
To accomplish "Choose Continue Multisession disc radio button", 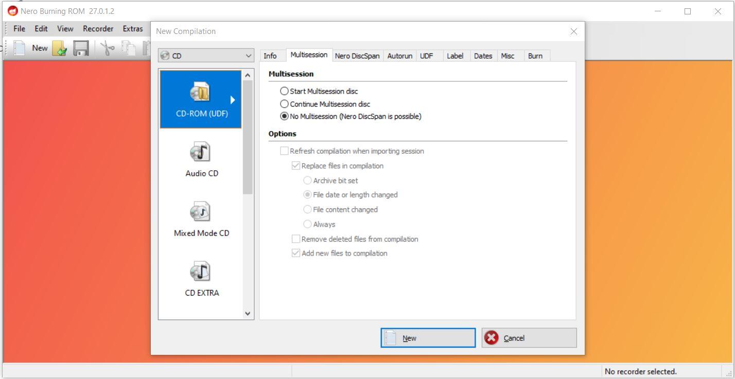I will 285,104.
